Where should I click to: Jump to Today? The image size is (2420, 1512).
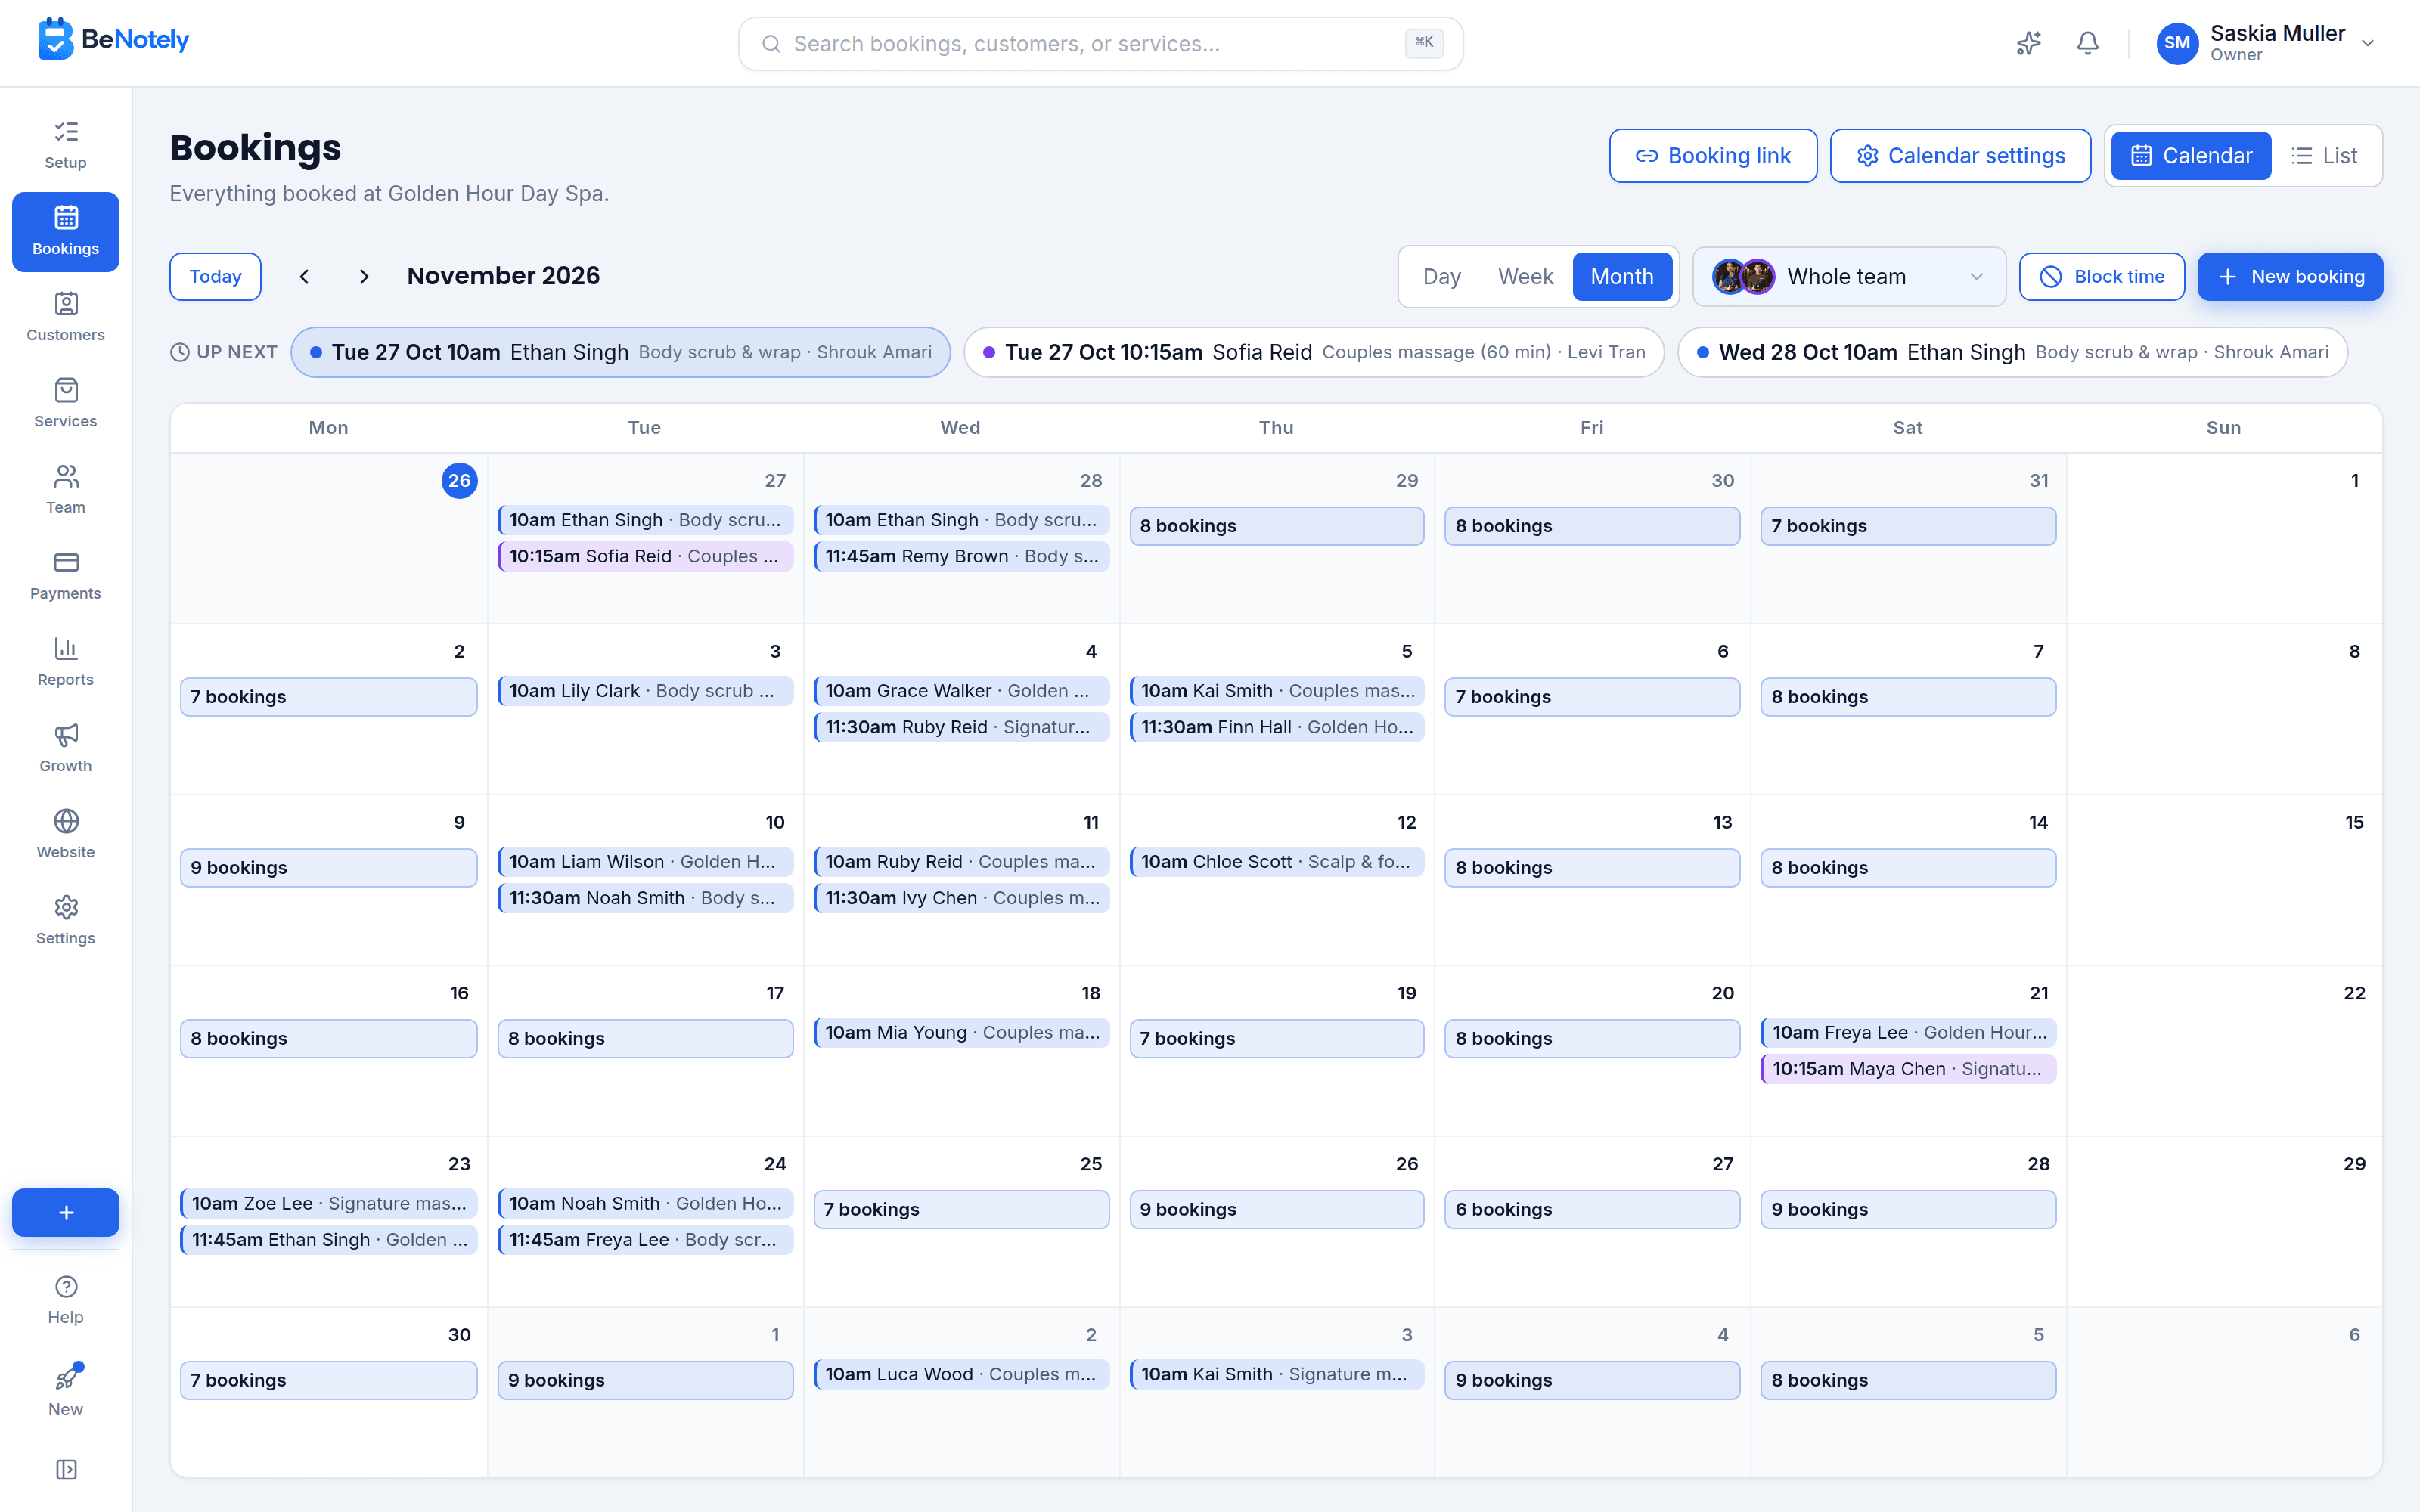[215, 276]
